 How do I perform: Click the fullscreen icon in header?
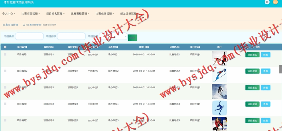click(267, 2)
